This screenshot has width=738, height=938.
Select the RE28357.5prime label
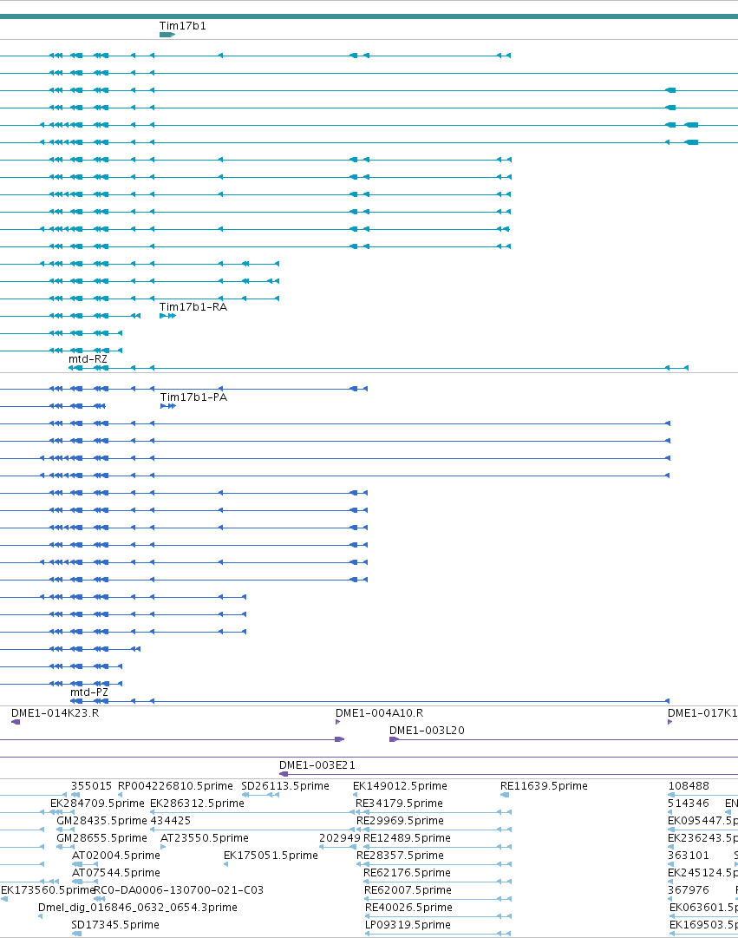(400, 856)
